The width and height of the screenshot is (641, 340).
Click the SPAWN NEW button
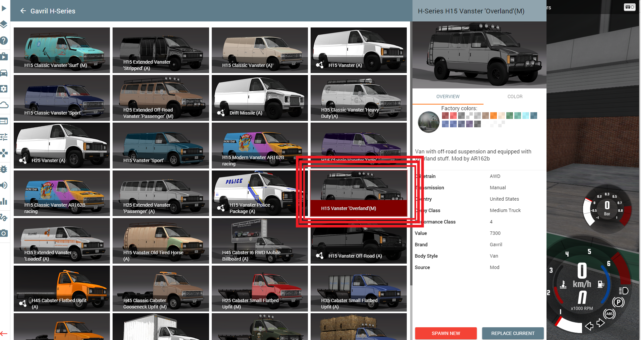(446, 333)
